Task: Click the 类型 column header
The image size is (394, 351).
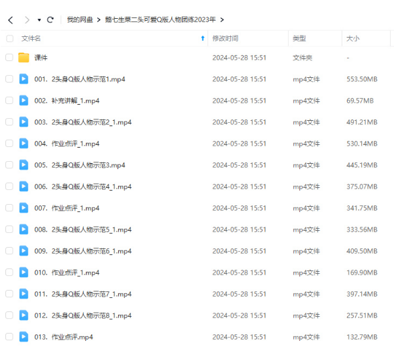Action: (x=299, y=38)
